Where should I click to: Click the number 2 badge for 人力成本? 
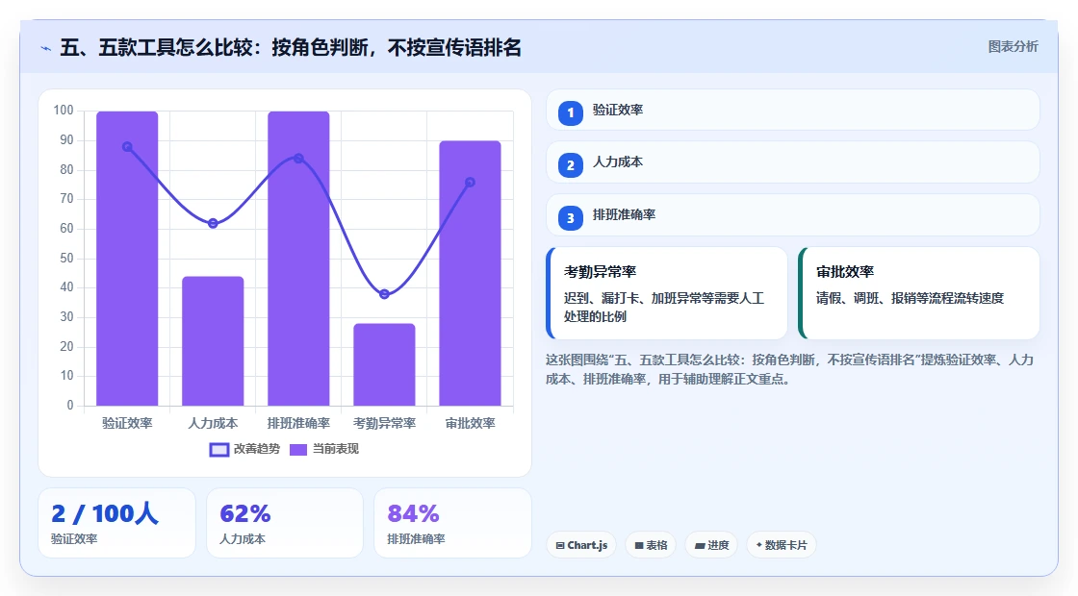coord(571,165)
